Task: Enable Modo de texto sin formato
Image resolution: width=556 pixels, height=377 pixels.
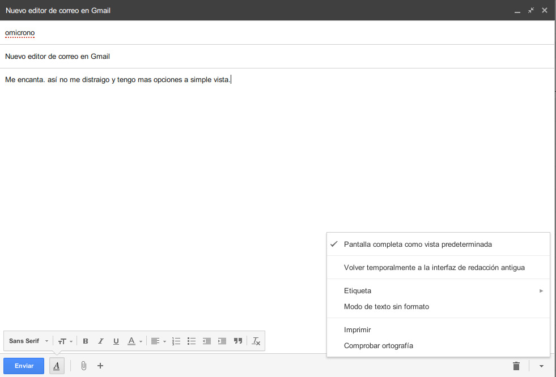Action: (x=385, y=306)
